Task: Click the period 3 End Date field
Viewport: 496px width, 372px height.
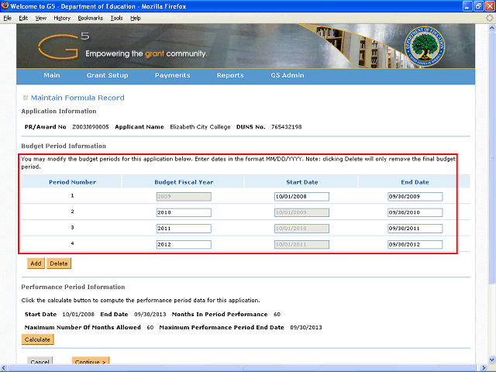Action: click(x=415, y=229)
